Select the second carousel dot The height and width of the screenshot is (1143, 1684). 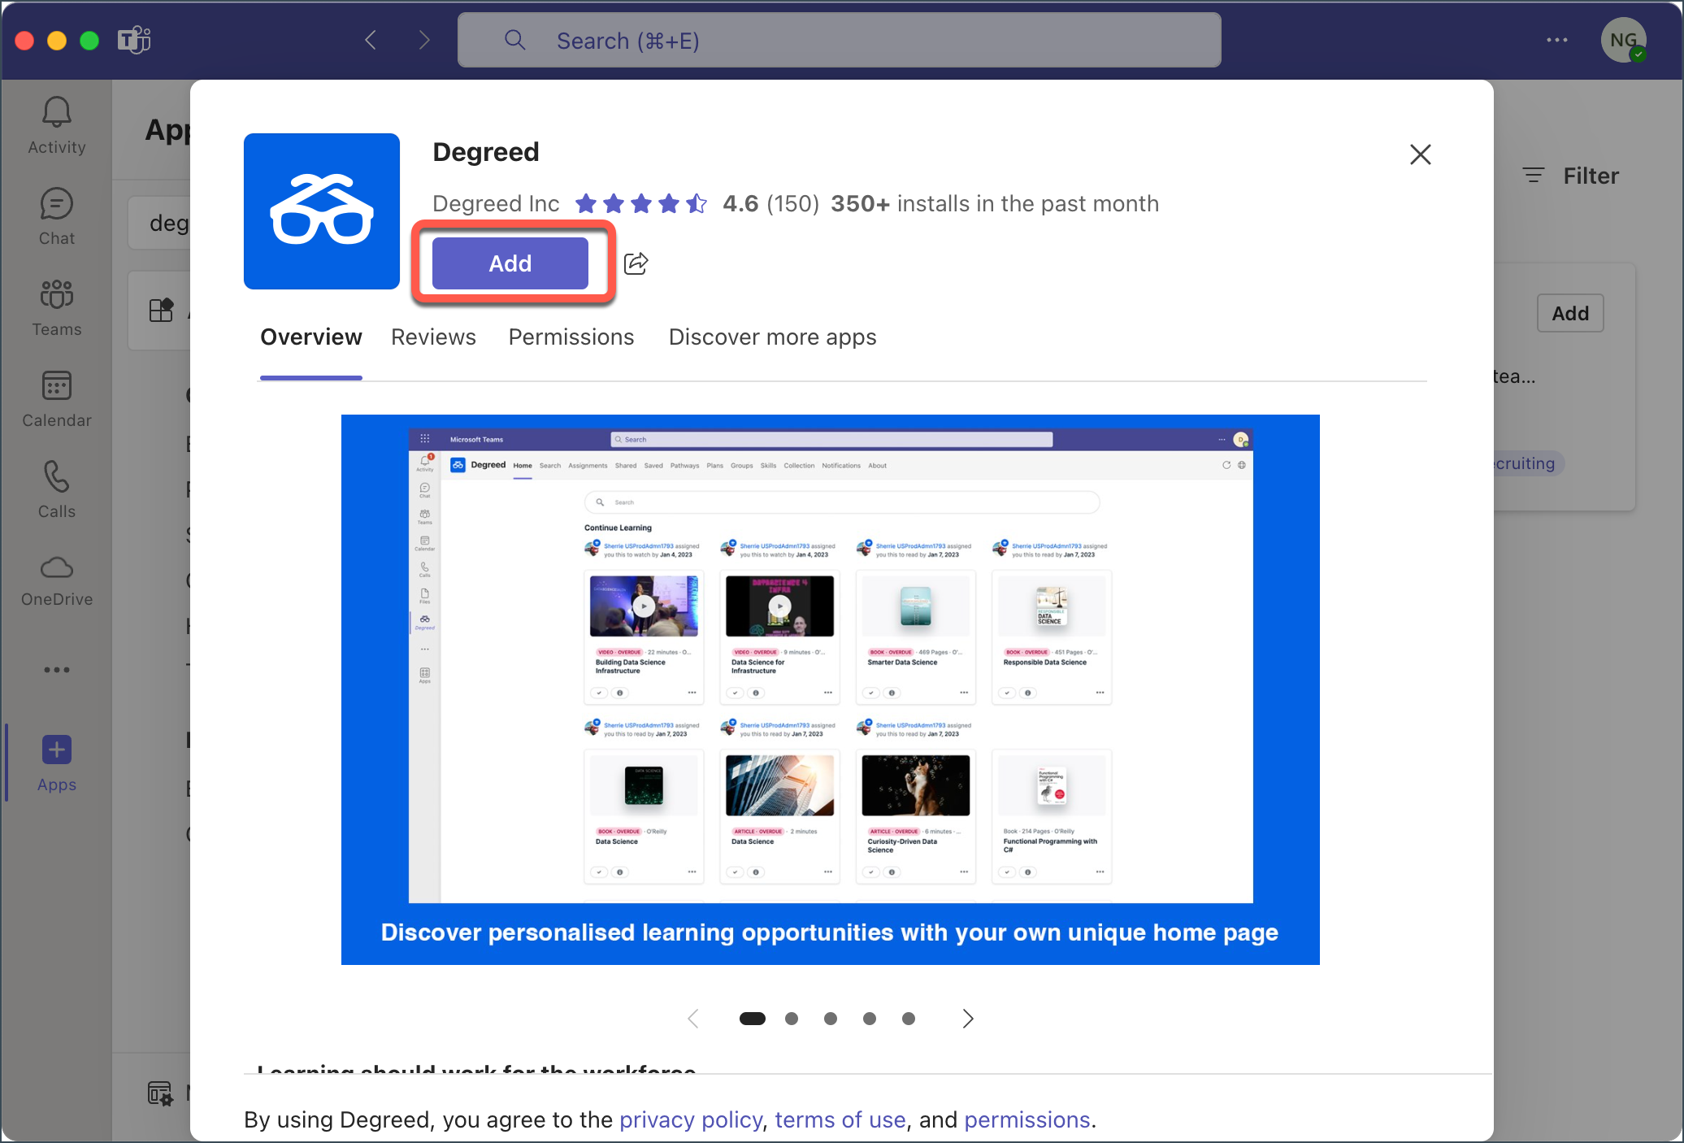(792, 1019)
